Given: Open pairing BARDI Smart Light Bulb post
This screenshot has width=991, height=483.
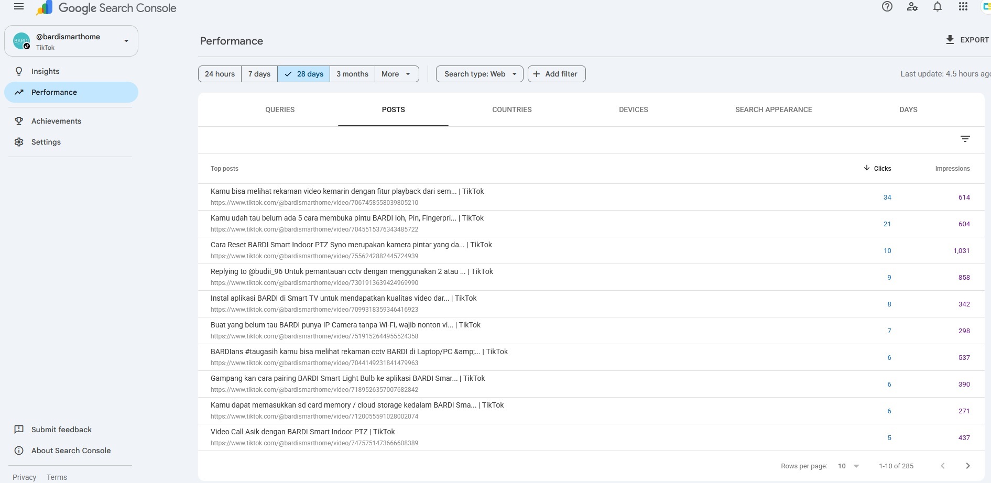Looking at the screenshot, I should click(591, 384).
